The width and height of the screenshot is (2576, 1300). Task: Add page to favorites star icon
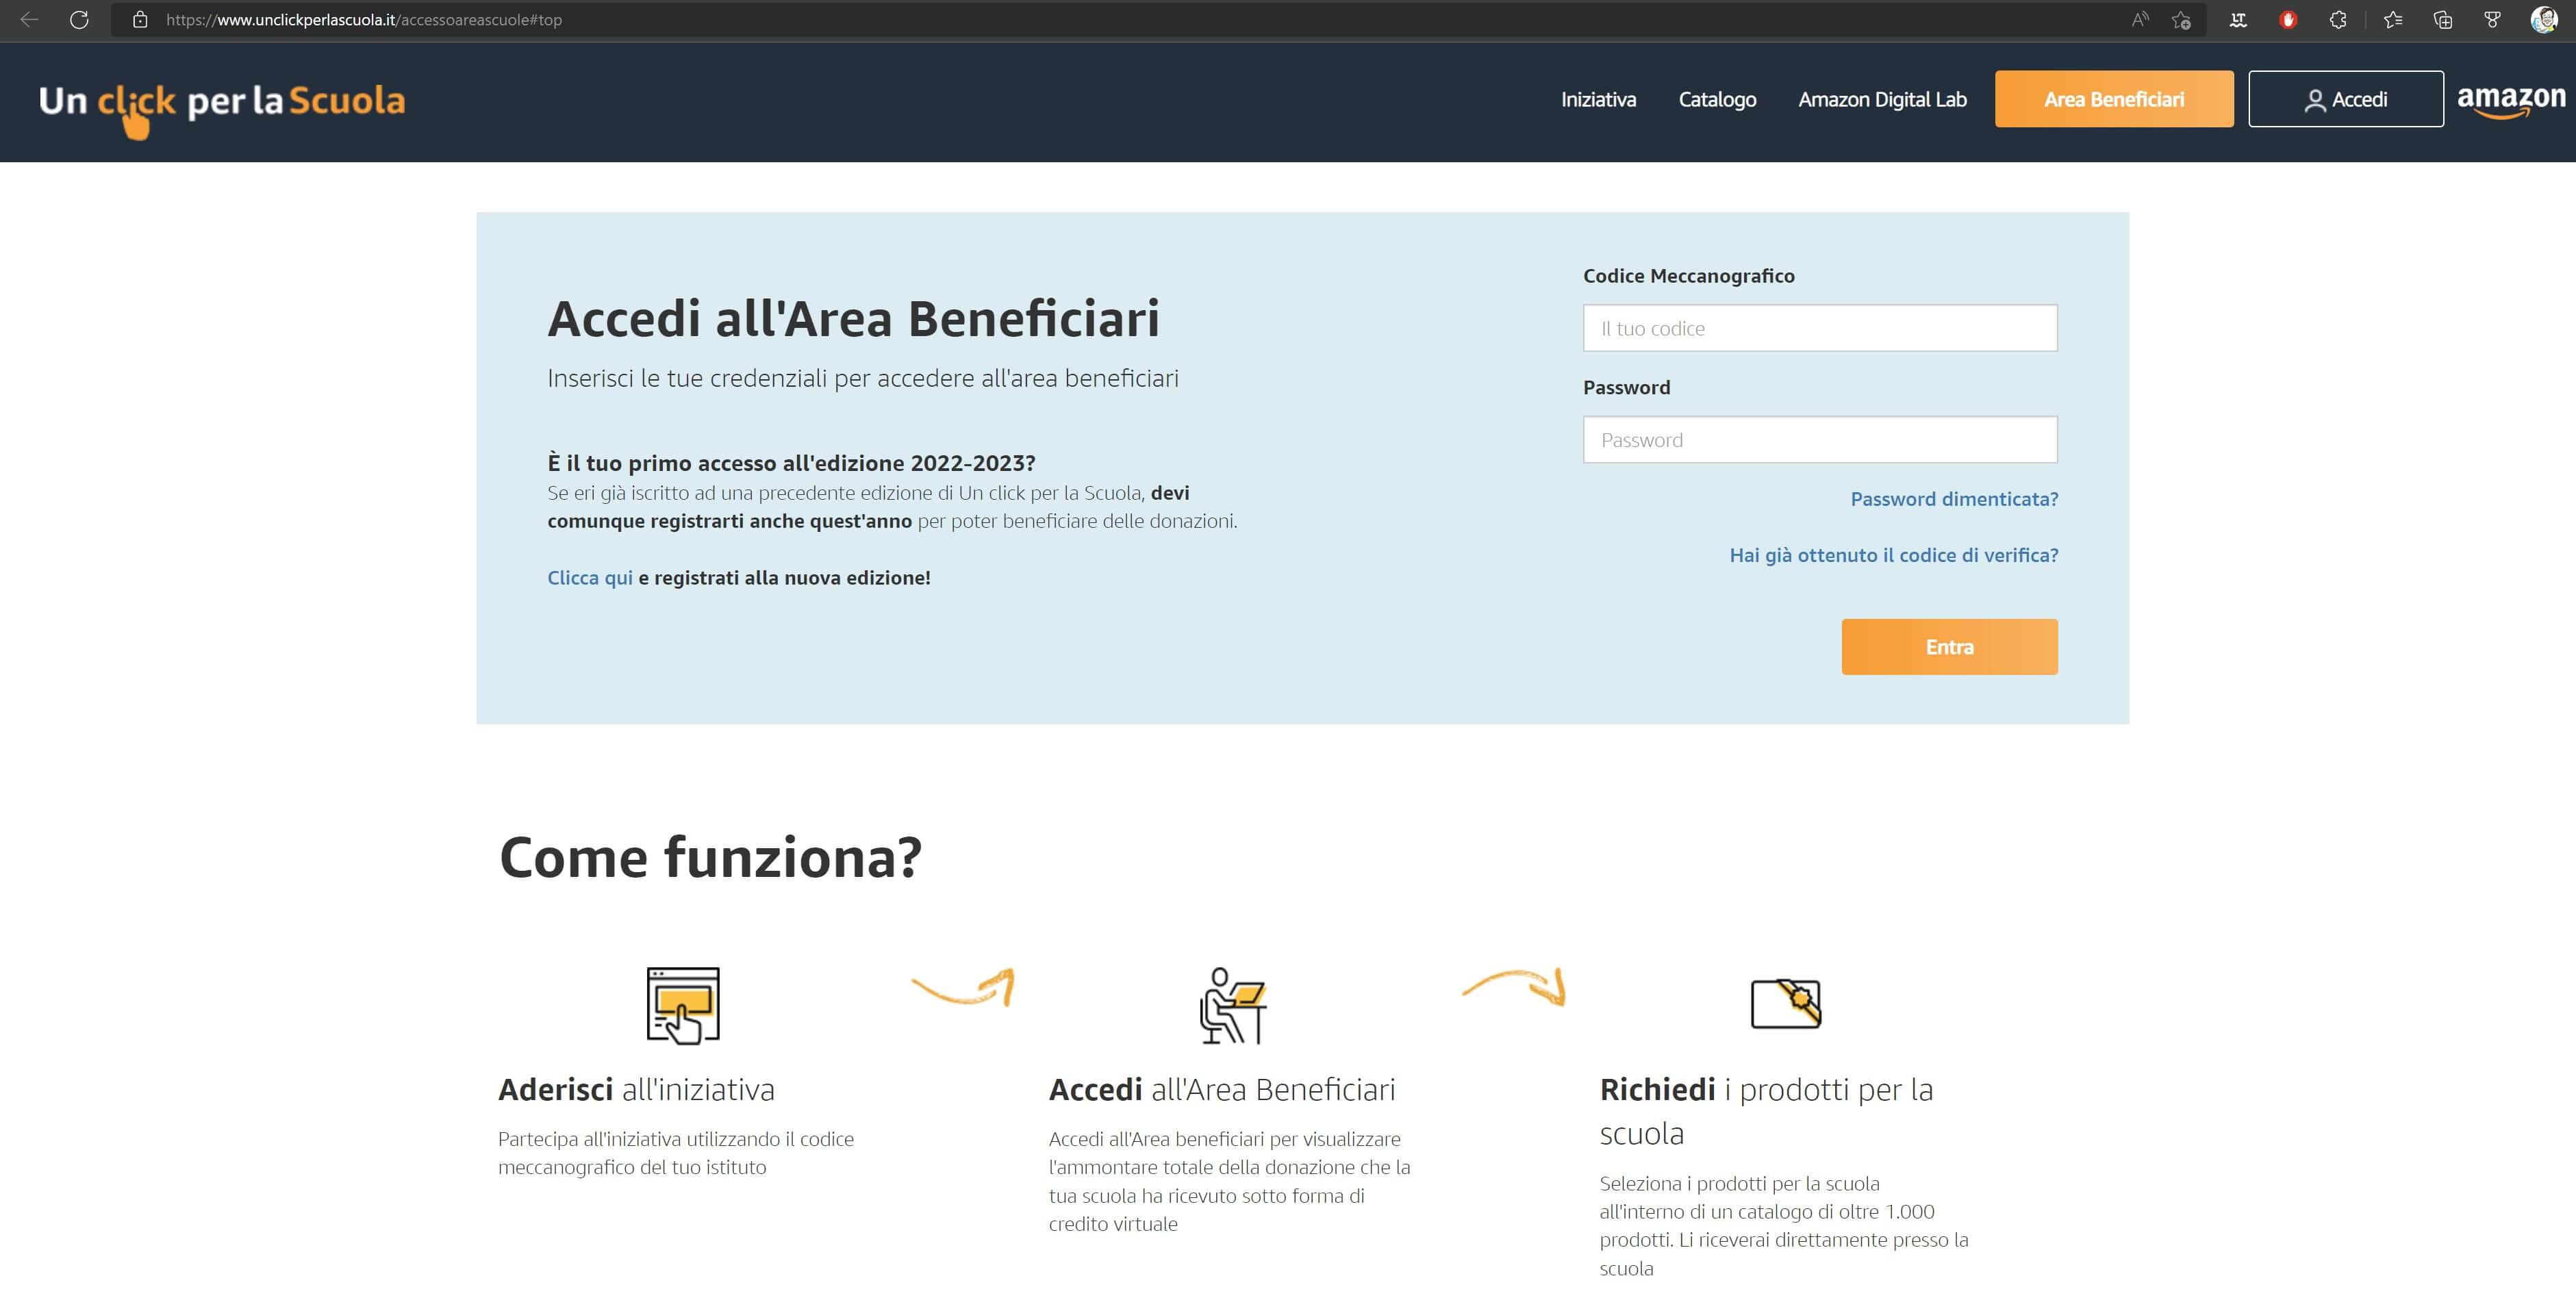2181,19
